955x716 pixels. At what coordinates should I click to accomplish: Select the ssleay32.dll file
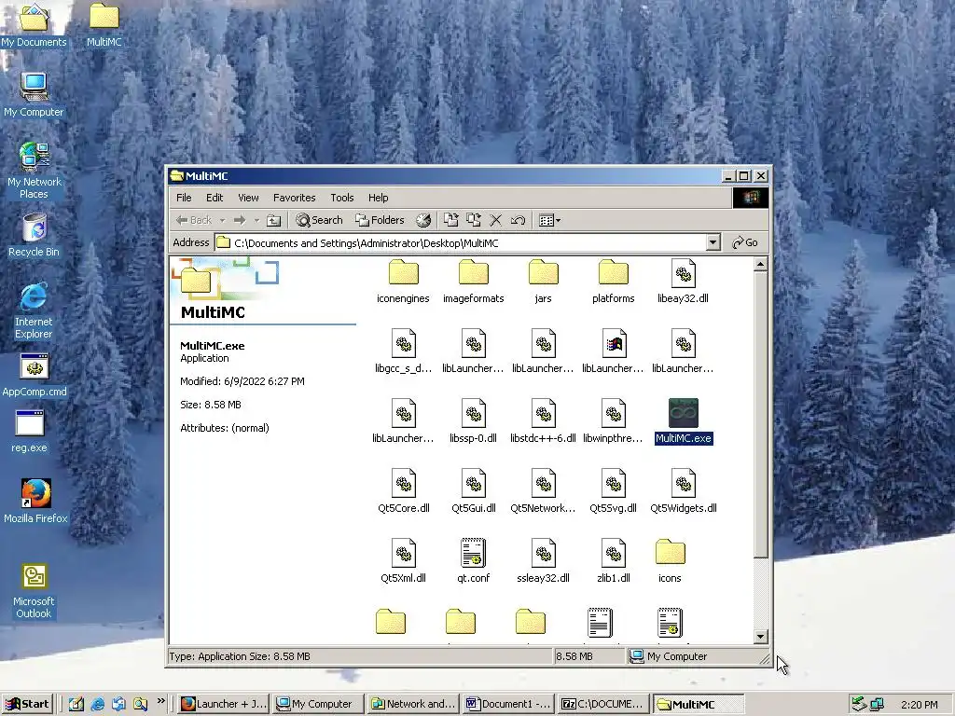pos(544,562)
